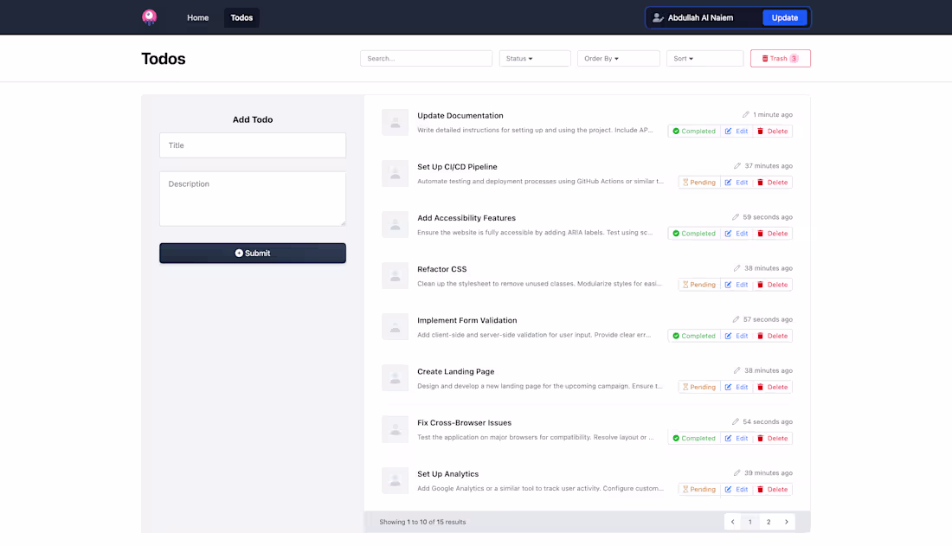Toggle Completed status on Implement Form Validation

[694, 335]
